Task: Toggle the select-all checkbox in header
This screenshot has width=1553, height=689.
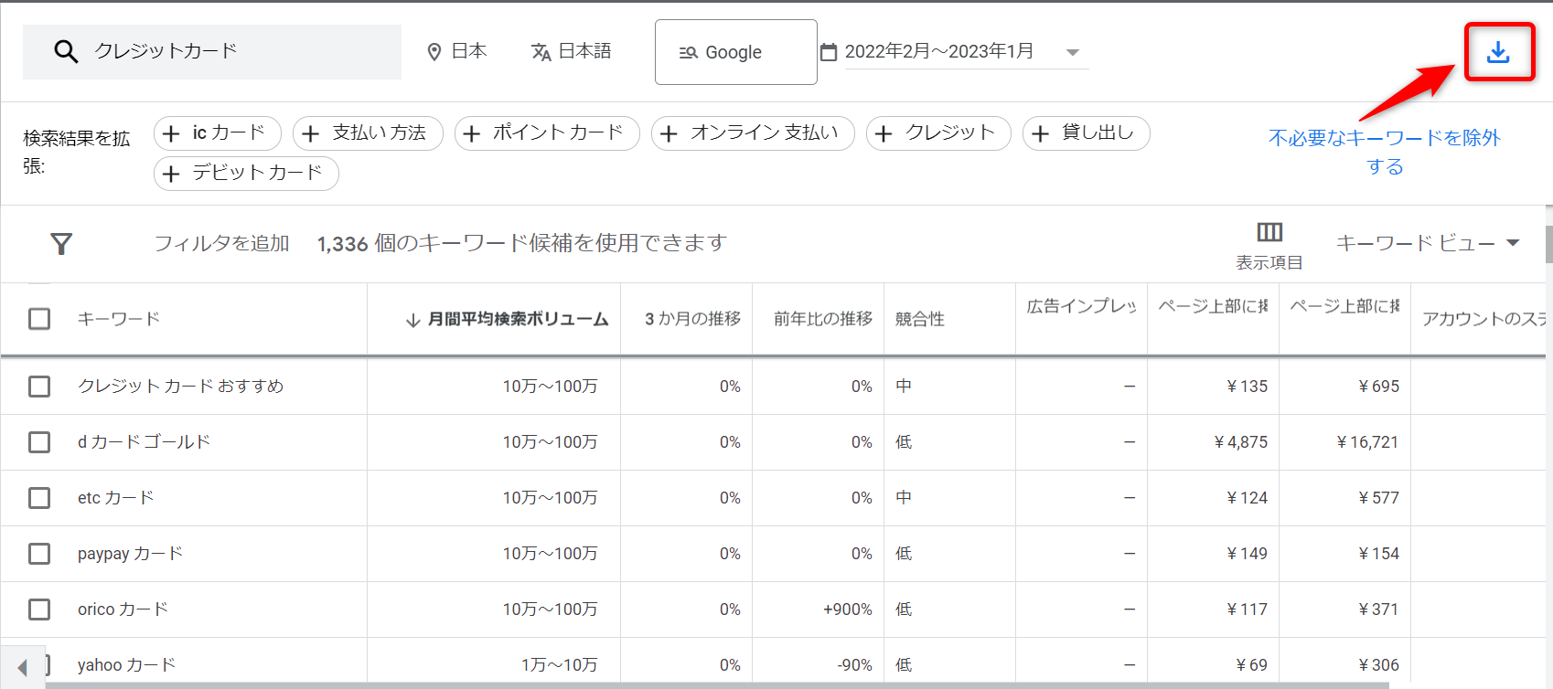Action: click(39, 319)
